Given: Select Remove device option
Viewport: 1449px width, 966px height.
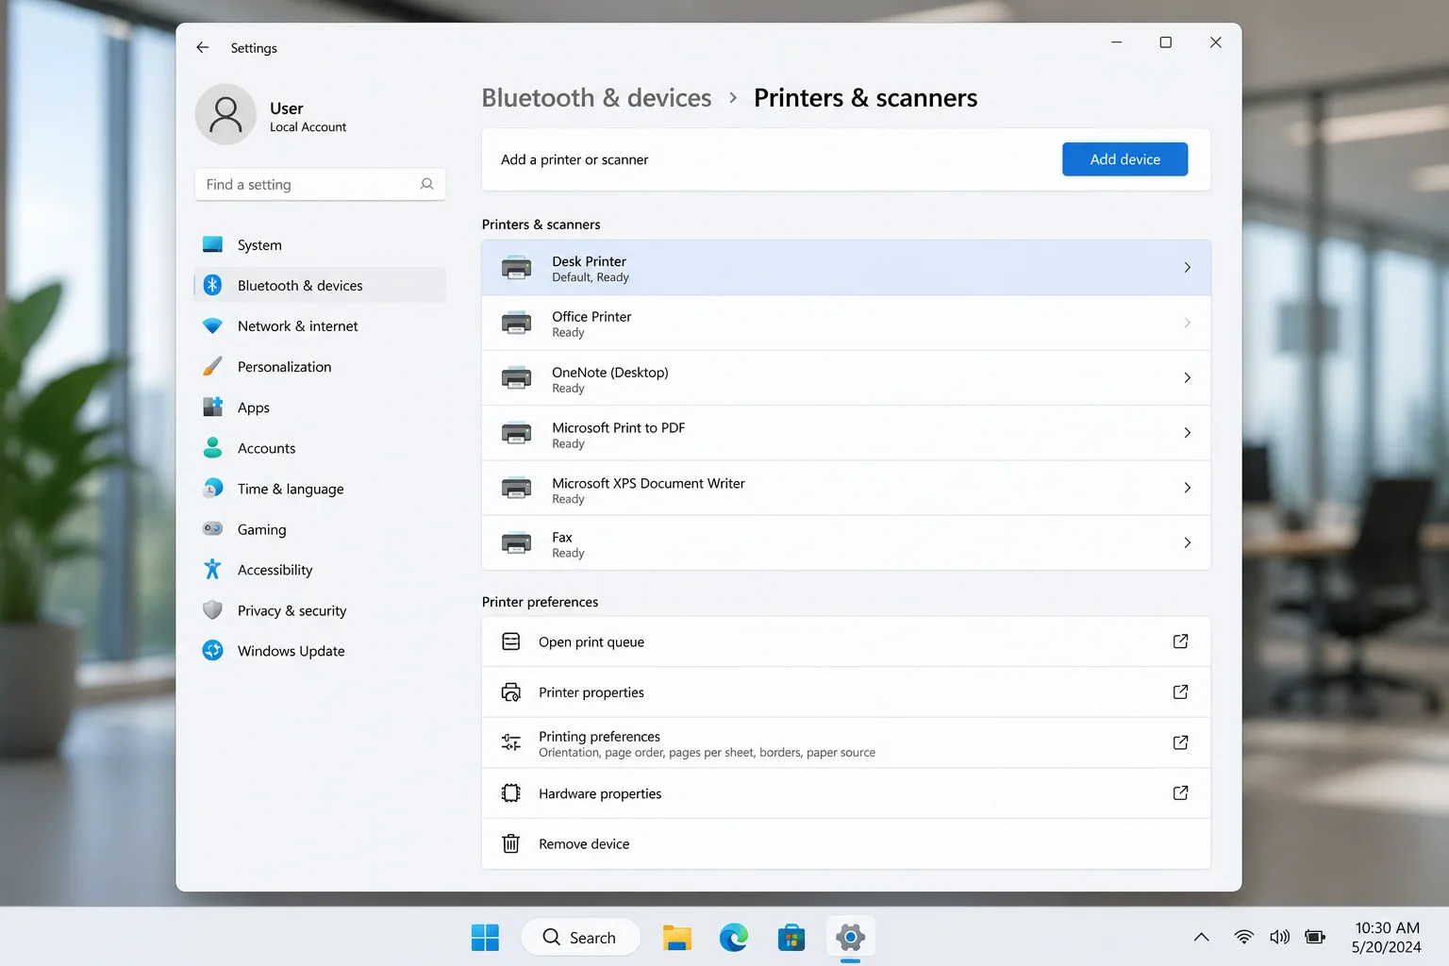Looking at the screenshot, I should 846,843.
